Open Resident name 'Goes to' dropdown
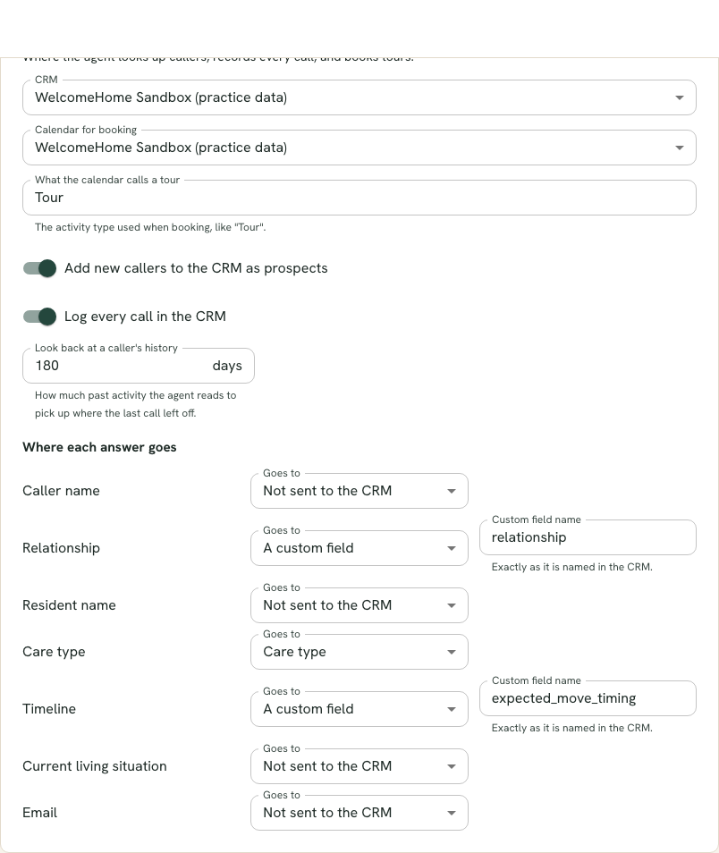Image resolution: width=719 pixels, height=853 pixels. (x=359, y=605)
